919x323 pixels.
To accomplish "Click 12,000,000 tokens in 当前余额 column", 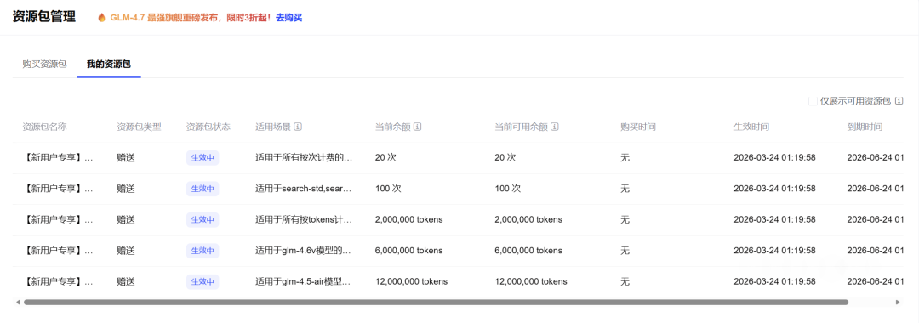I will (411, 281).
